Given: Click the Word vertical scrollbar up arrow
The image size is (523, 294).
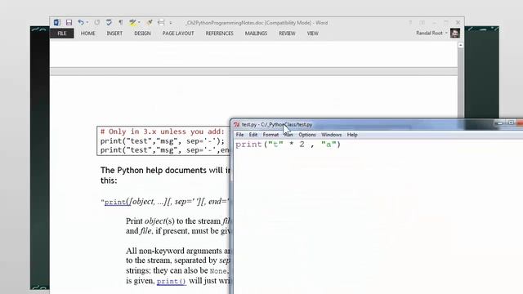Looking at the screenshot, I should click(461, 45).
